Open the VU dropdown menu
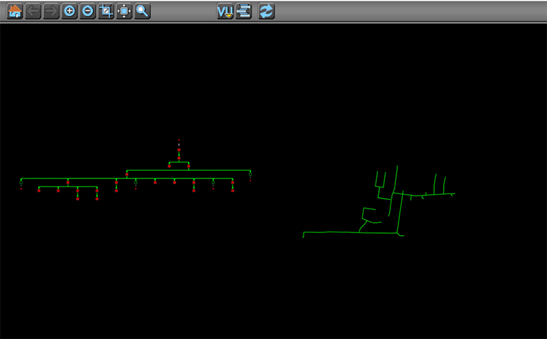Image resolution: width=547 pixels, height=339 pixels. [x=225, y=11]
